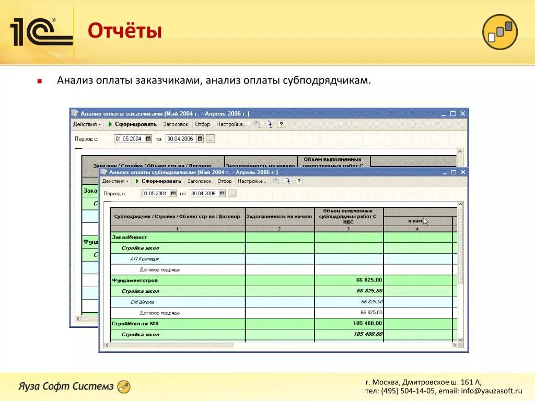Click the vertical scrollbar thumb in subcontractors window
The height and width of the screenshot is (401, 535).
pyautogui.click(x=460, y=245)
